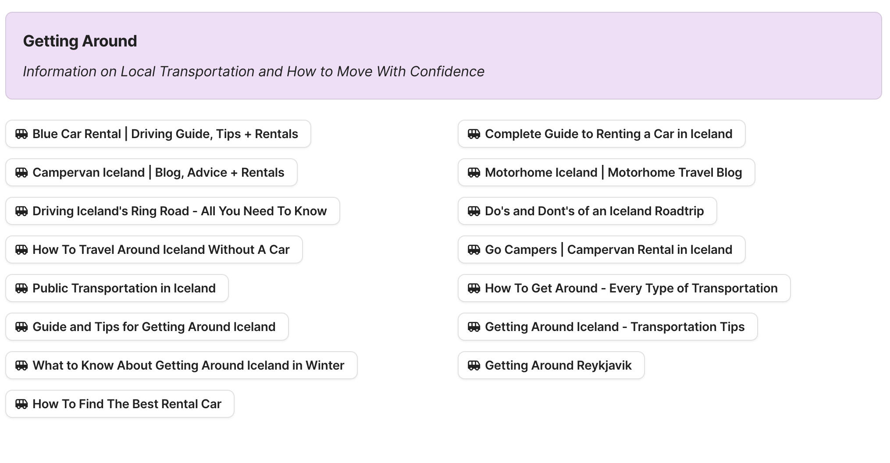Click bus icon beside Go Campers link
The image size is (890, 463).
(x=474, y=249)
